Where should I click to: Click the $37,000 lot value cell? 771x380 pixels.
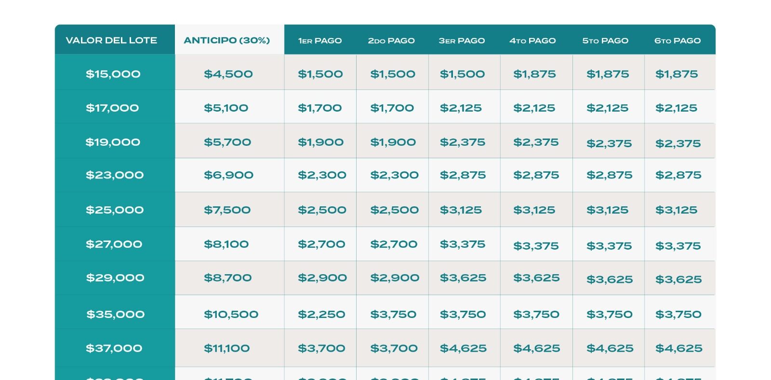click(115, 348)
